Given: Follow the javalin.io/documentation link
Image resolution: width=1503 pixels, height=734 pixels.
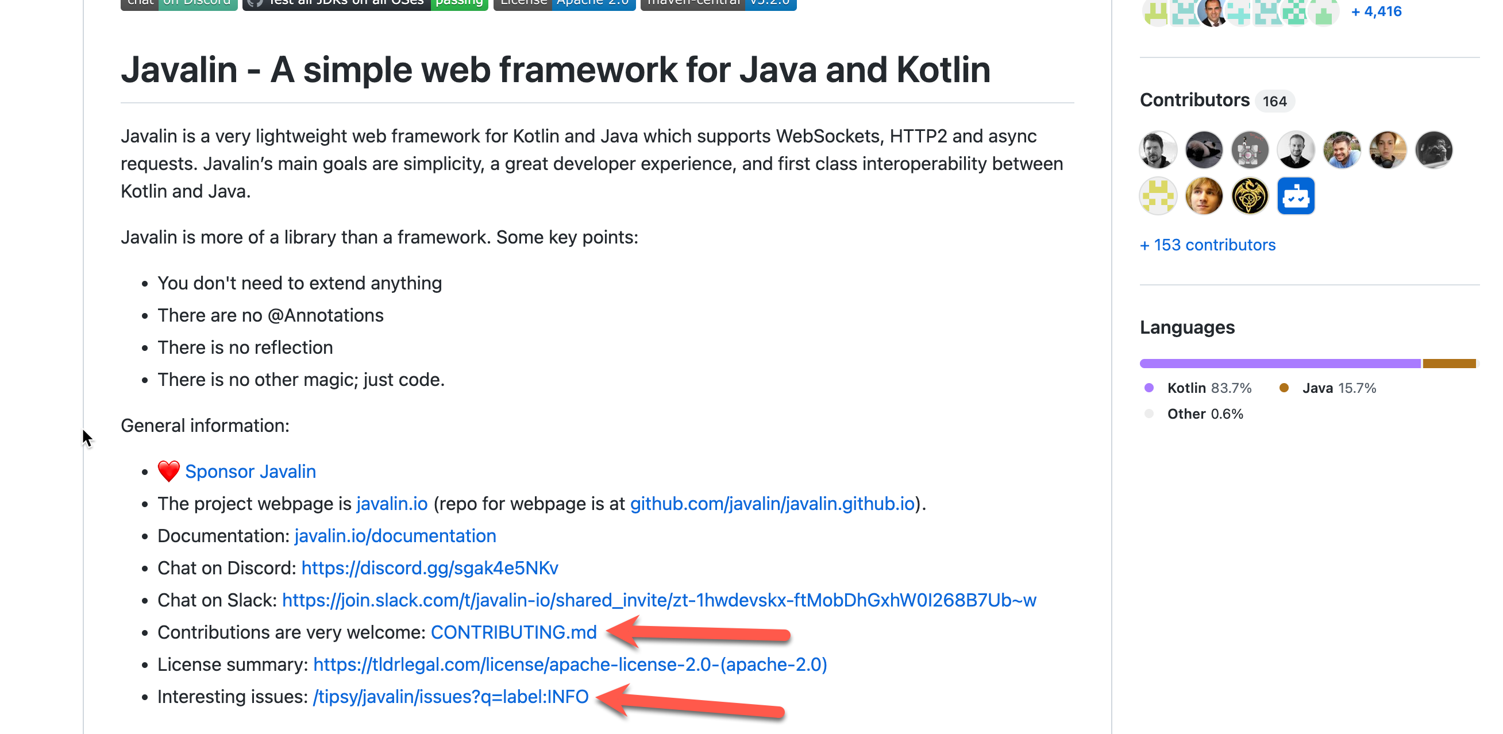Looking at the screenshot, I should [395, 536].
